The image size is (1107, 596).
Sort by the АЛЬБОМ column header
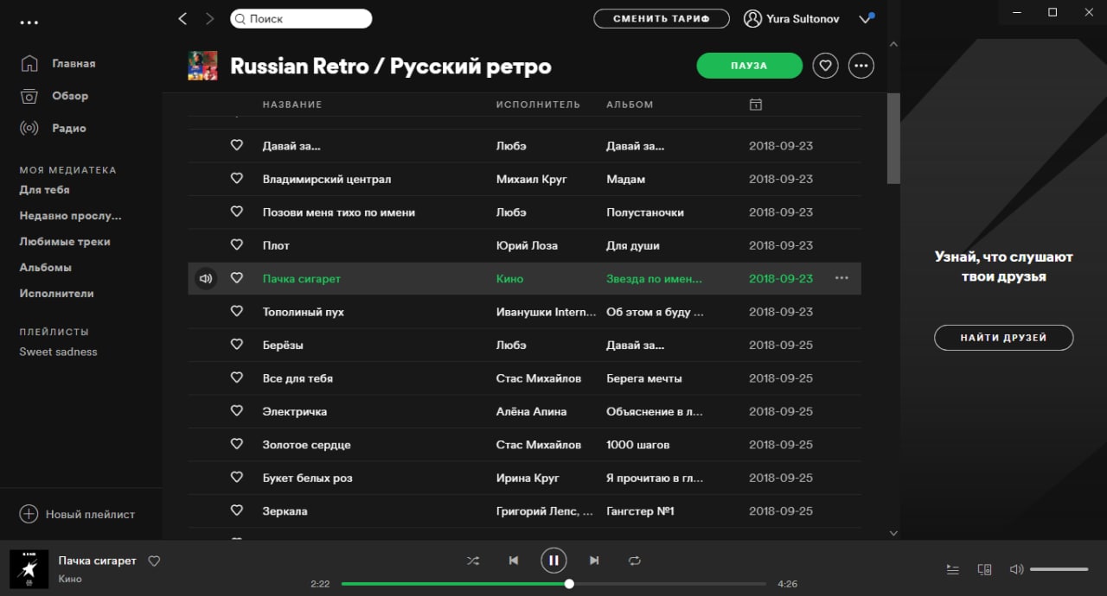tap(630, 105)
